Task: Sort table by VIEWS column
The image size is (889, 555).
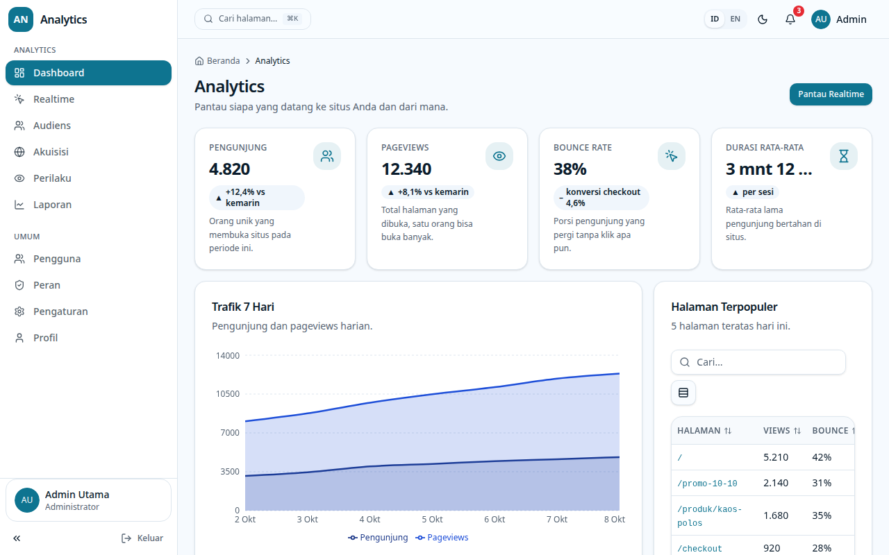Action: (782, 431)
